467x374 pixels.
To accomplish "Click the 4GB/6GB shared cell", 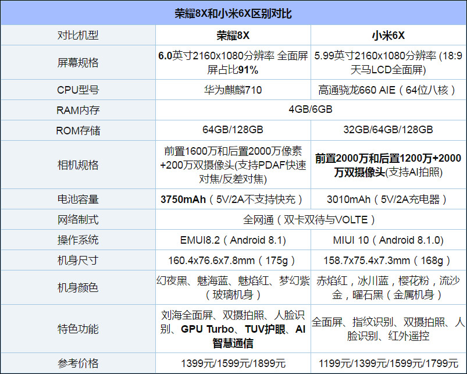I will tap(311, 109).
